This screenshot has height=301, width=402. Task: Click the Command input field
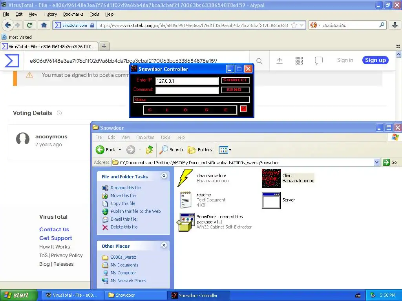(x=187, y=90)
